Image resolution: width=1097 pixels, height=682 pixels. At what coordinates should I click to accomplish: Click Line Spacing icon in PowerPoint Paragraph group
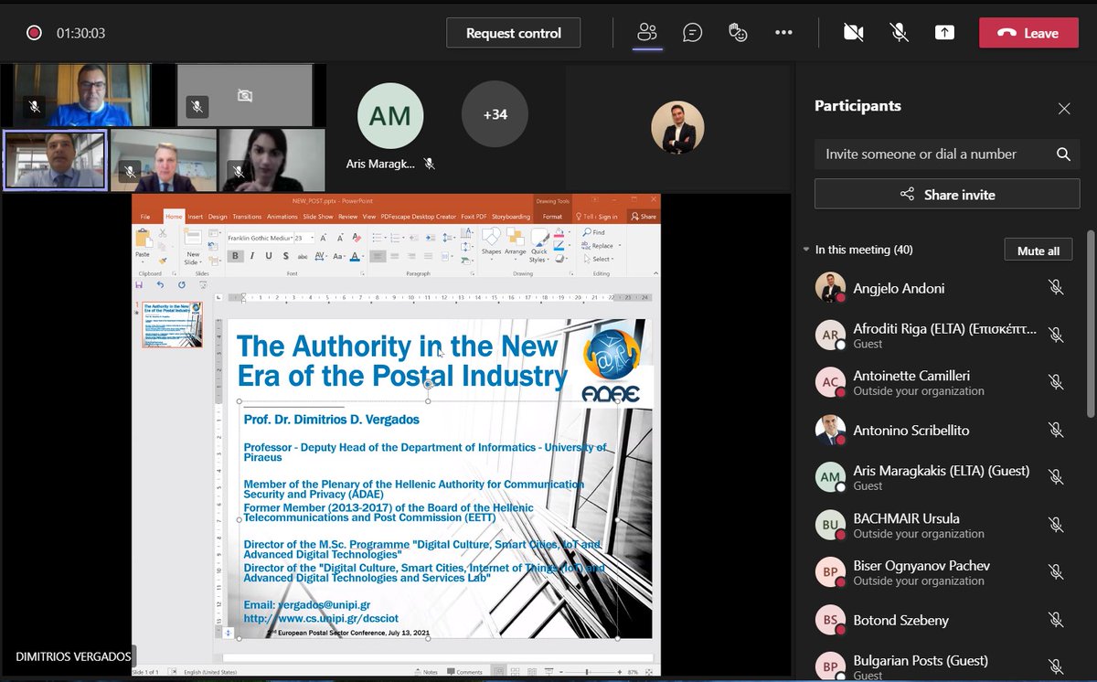448,238
